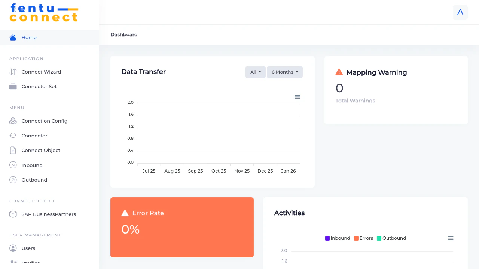Click the Outbound arrow icon
Image resolution: width=479 pixels, height=269 pixels.
pos(13,180)
